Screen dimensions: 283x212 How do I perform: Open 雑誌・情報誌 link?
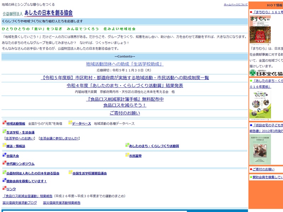point(16,146)
